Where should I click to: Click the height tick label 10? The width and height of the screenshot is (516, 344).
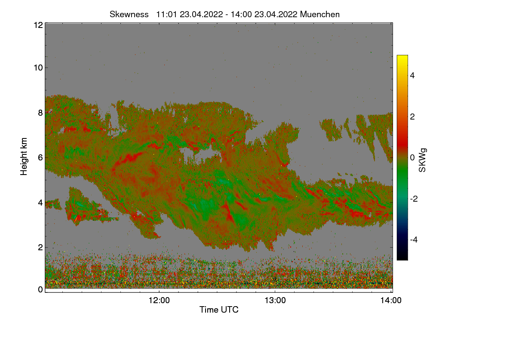(x=38, y=68)
